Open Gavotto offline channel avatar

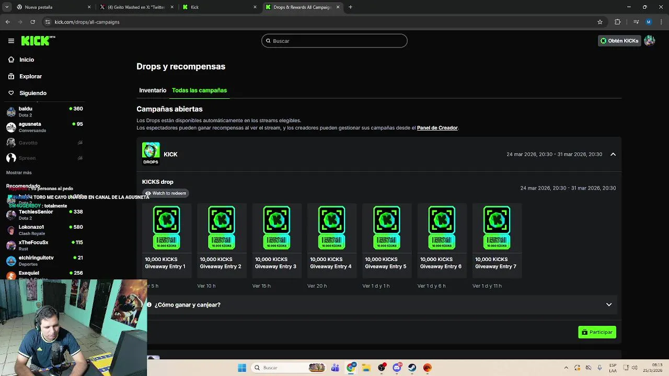tap(11, 143)
